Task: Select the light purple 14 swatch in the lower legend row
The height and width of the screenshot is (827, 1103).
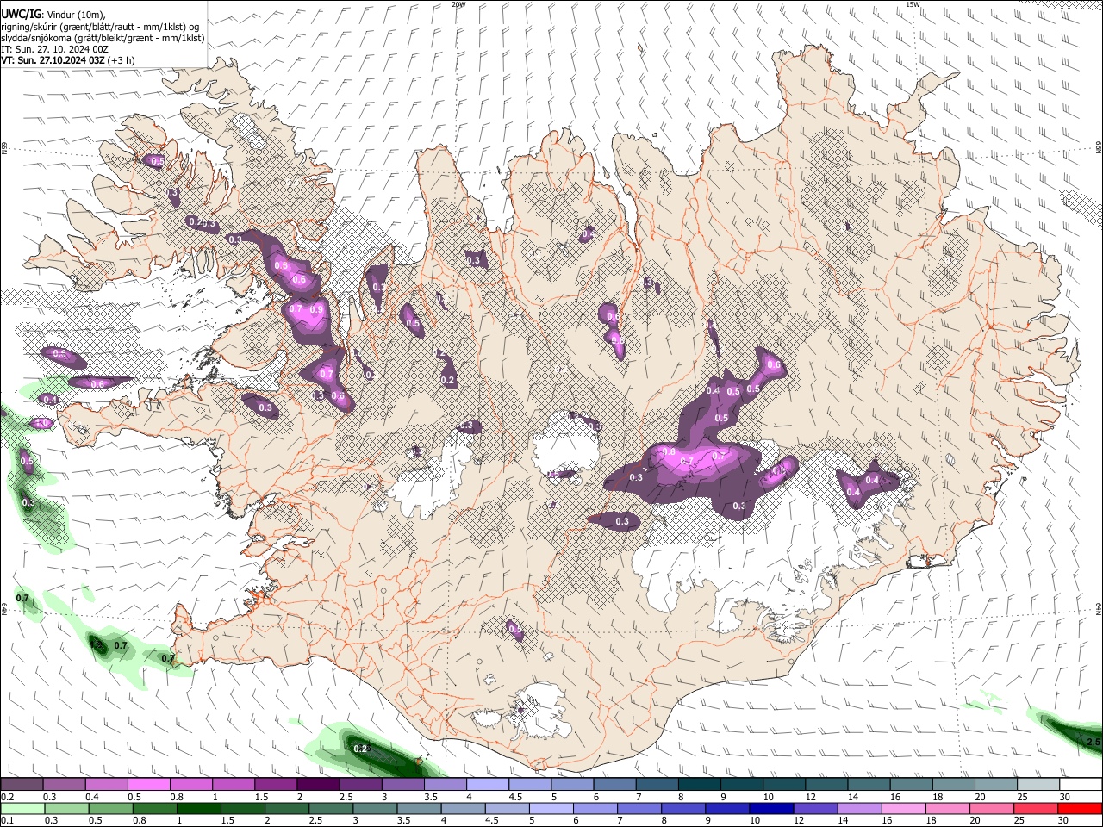Action: click(859, 808)
